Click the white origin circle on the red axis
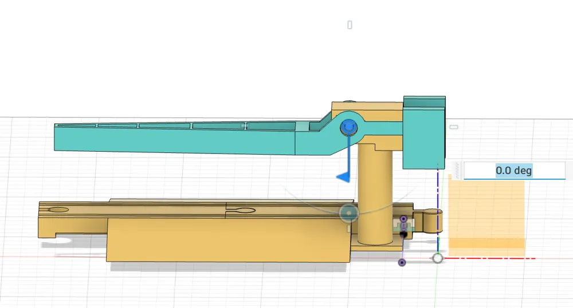This screenshot has height=308, width=573. pyautogui.click(x=437, y=258)
